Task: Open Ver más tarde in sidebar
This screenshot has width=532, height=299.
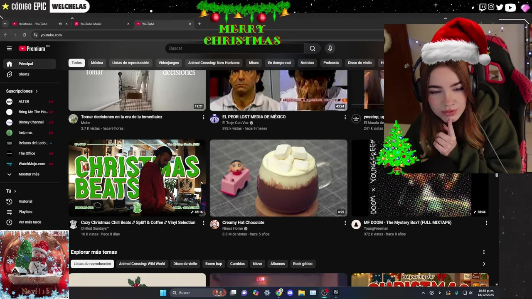Action: 30,222
